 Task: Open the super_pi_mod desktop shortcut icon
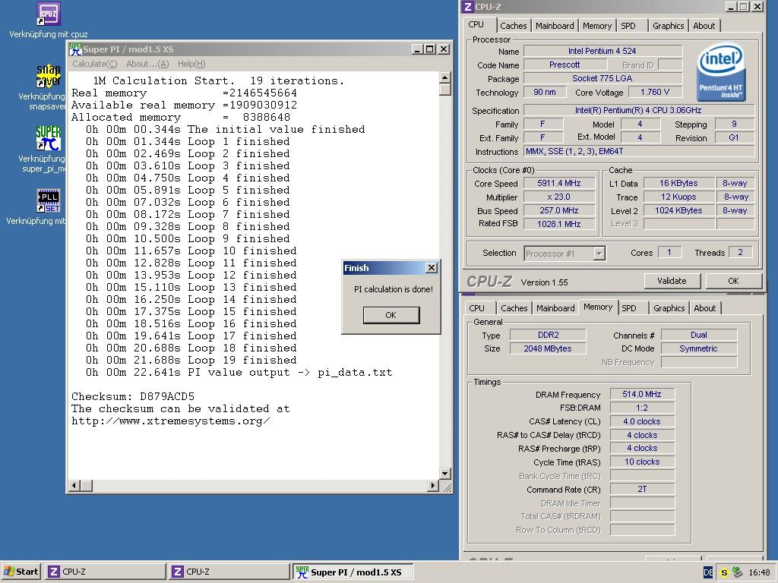tap(48, 138)
